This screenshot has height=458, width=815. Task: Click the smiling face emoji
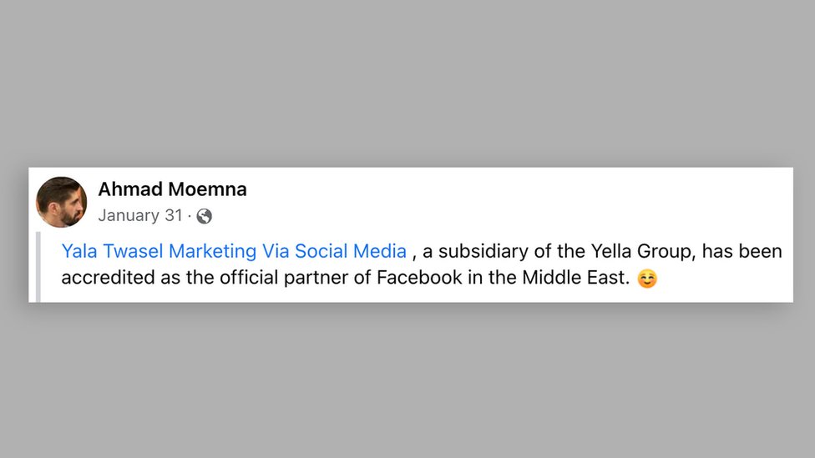point(647,279)
